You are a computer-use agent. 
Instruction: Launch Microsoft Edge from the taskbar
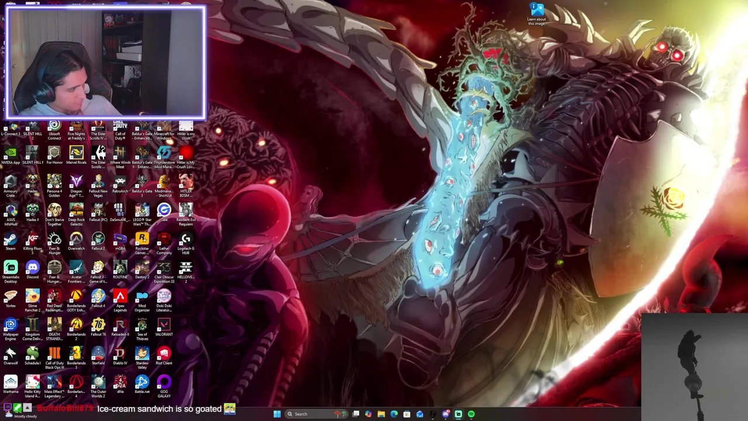(x=394, y=414)
